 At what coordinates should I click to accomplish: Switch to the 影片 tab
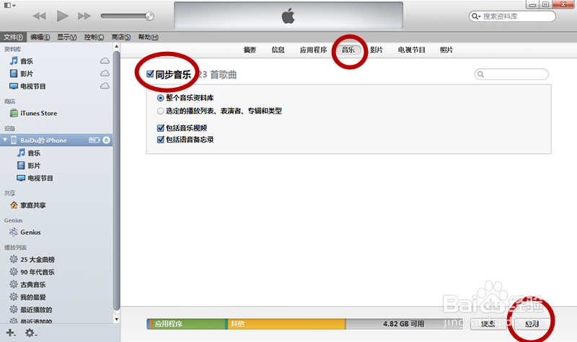coord(376,50)
